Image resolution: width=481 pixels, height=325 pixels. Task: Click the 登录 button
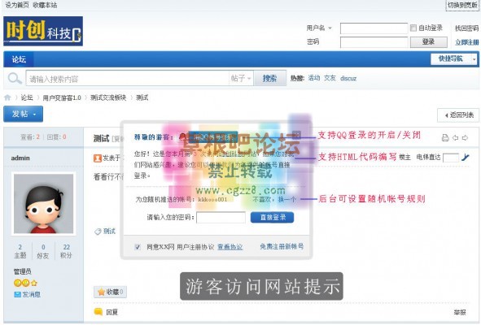[x=429, y=41]
